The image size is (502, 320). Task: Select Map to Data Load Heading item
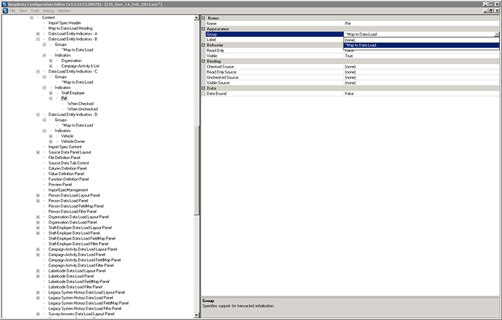(70, 28)
